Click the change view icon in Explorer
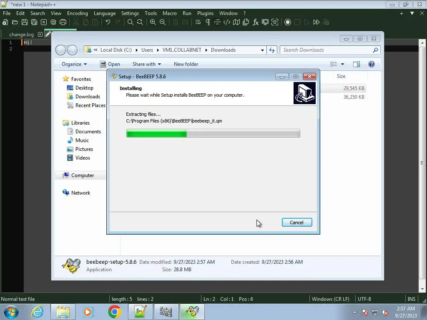Screen dimensions: 427x320 pos(333,64)
